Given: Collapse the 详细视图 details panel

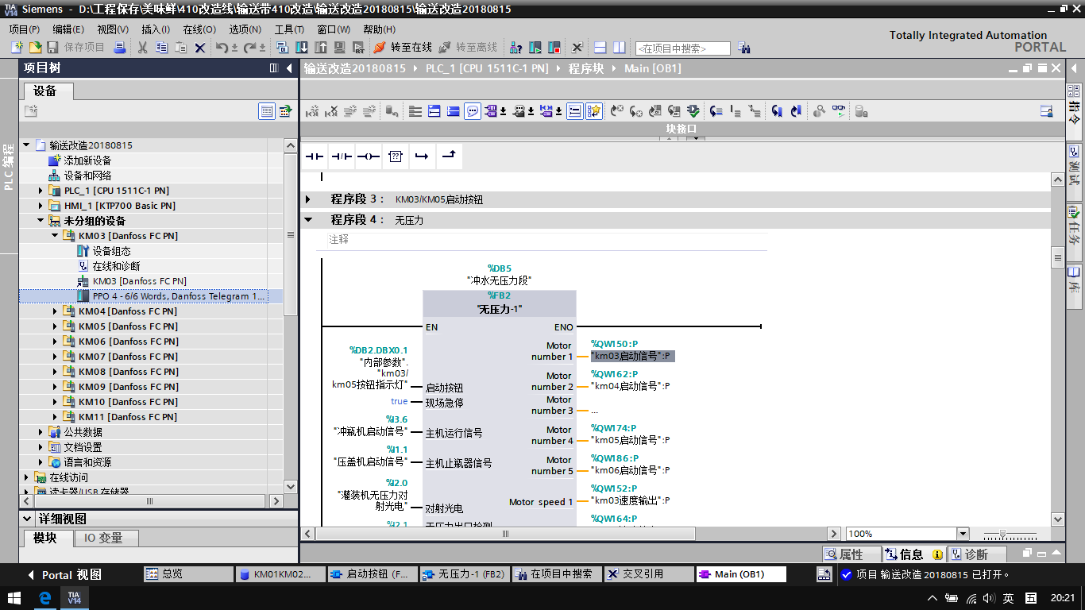Looking at the screenshot, I should tap(29, 519).
